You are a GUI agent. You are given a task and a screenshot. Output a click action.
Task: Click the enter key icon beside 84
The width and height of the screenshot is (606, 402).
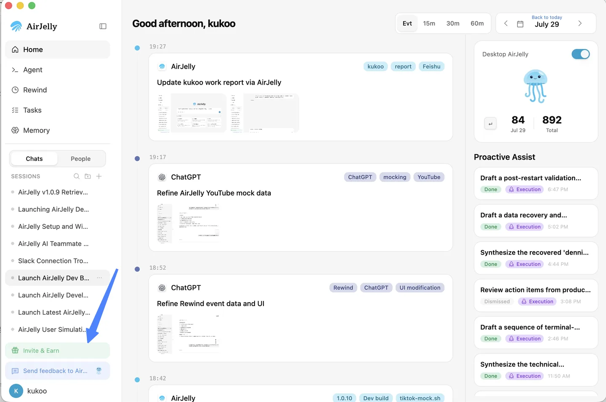coord(490,123)
